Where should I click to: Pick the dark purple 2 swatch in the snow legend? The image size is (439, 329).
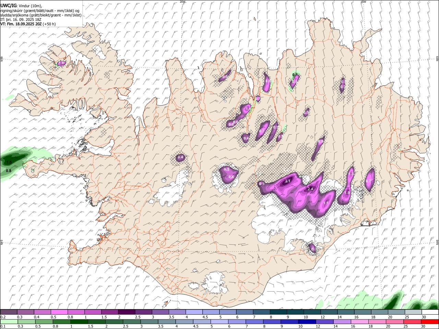pyautogui.click(x=127, y=312)
